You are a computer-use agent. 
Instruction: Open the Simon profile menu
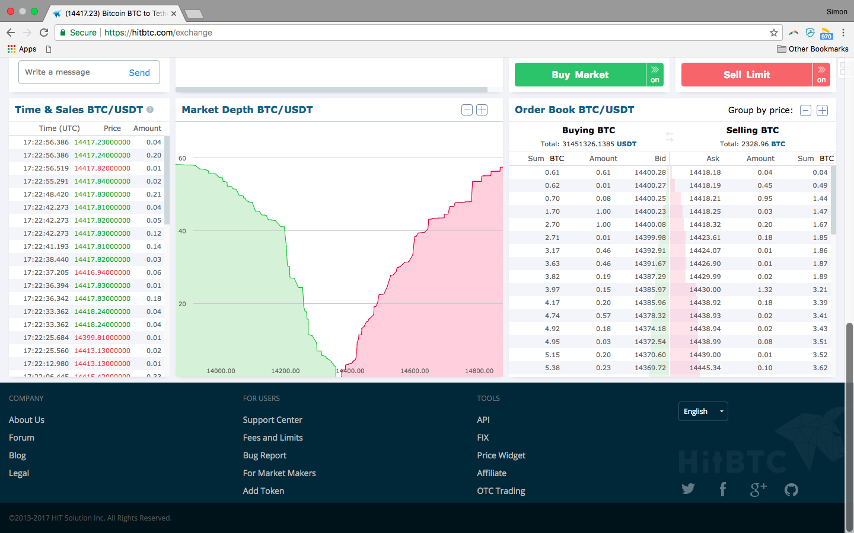pyautogui.click(x=837, y=11)
